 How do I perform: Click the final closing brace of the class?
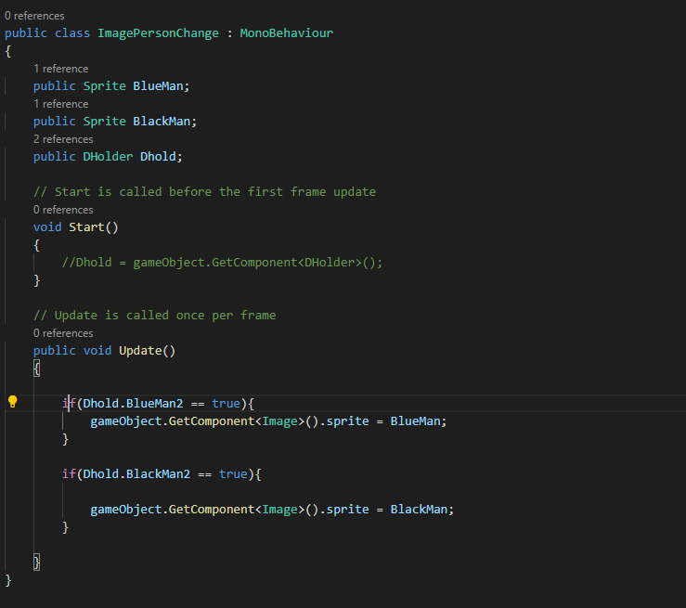point(7,580)
